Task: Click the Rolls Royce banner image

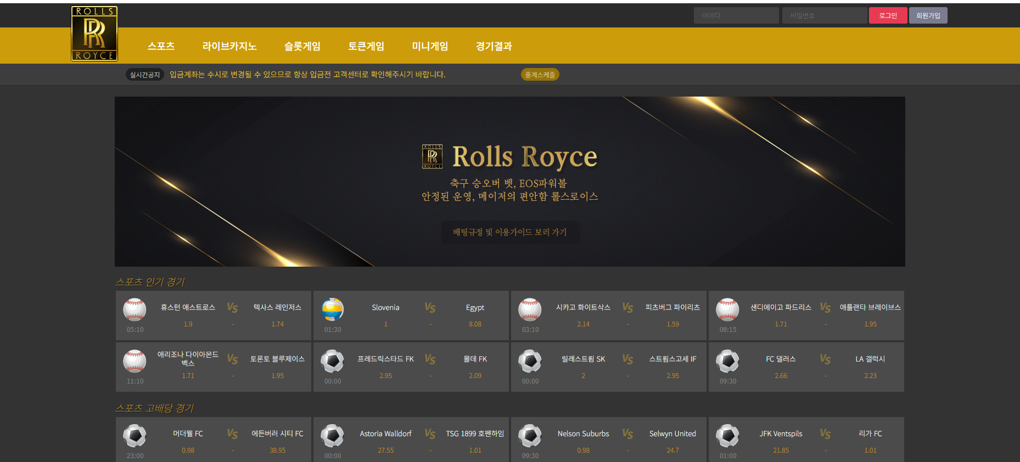Action: coord(510,182)
